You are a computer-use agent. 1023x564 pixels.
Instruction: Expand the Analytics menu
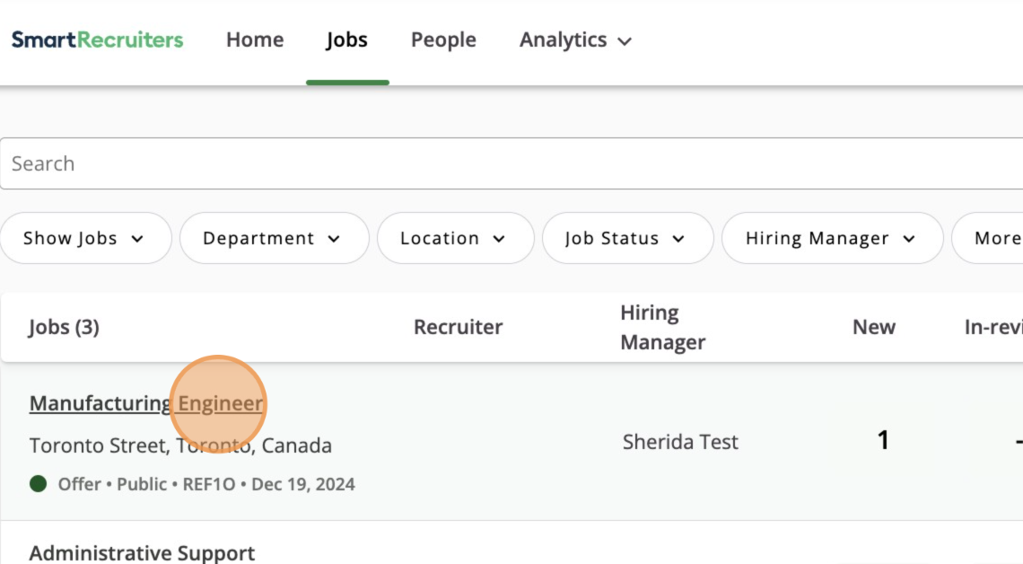point(575,40)
